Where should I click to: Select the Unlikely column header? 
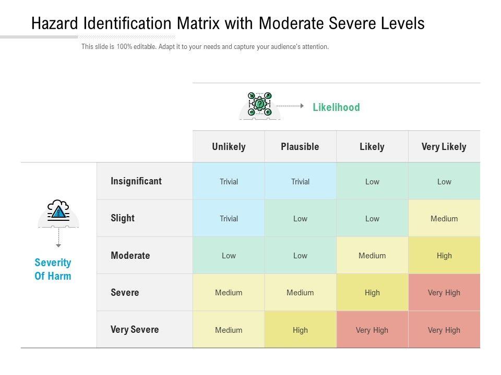pos(229,147)
